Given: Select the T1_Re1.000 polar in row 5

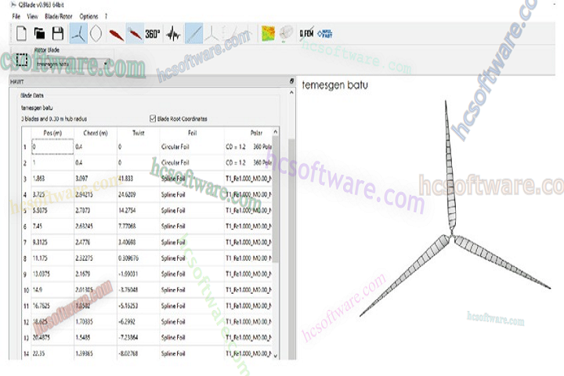Looking at the screenshot, I should (248, 210).
